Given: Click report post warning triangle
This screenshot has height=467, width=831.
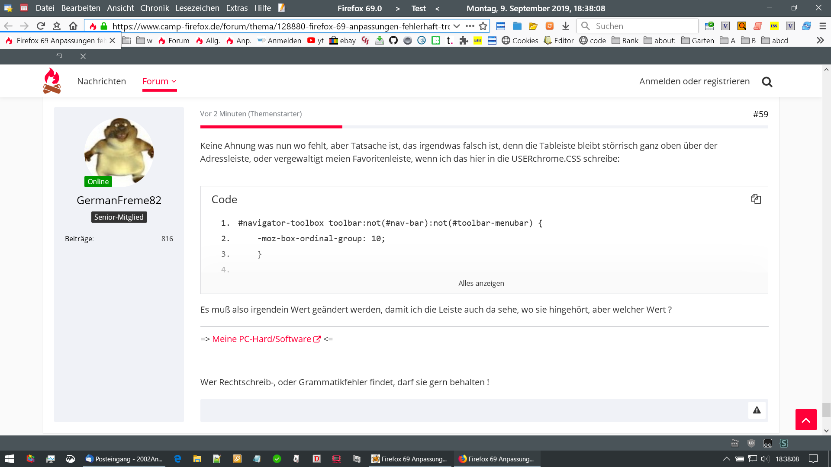Looking at the screenshot, I should click(x=757, y=410).
